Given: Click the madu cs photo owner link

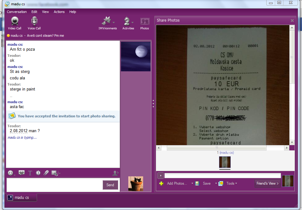Looking at the screenshot, I should pyautogui.click(x=227, y=153).
